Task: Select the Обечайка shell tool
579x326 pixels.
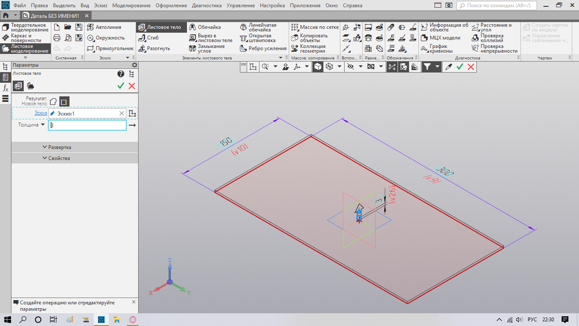Action: (x=205, y=28)
